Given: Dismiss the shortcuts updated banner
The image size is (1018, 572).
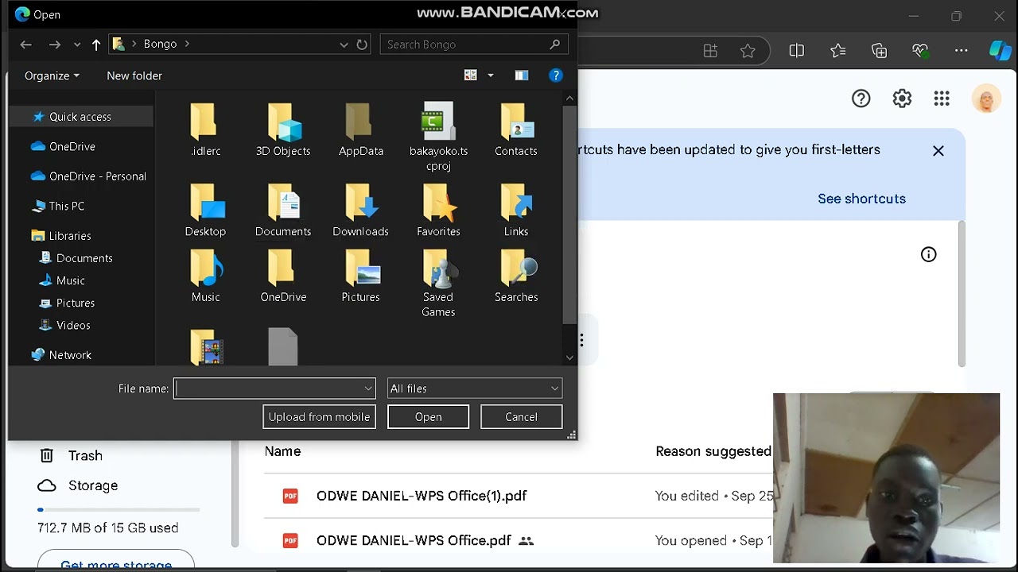Looking at the screenshot, I should [x=938, y=151].
